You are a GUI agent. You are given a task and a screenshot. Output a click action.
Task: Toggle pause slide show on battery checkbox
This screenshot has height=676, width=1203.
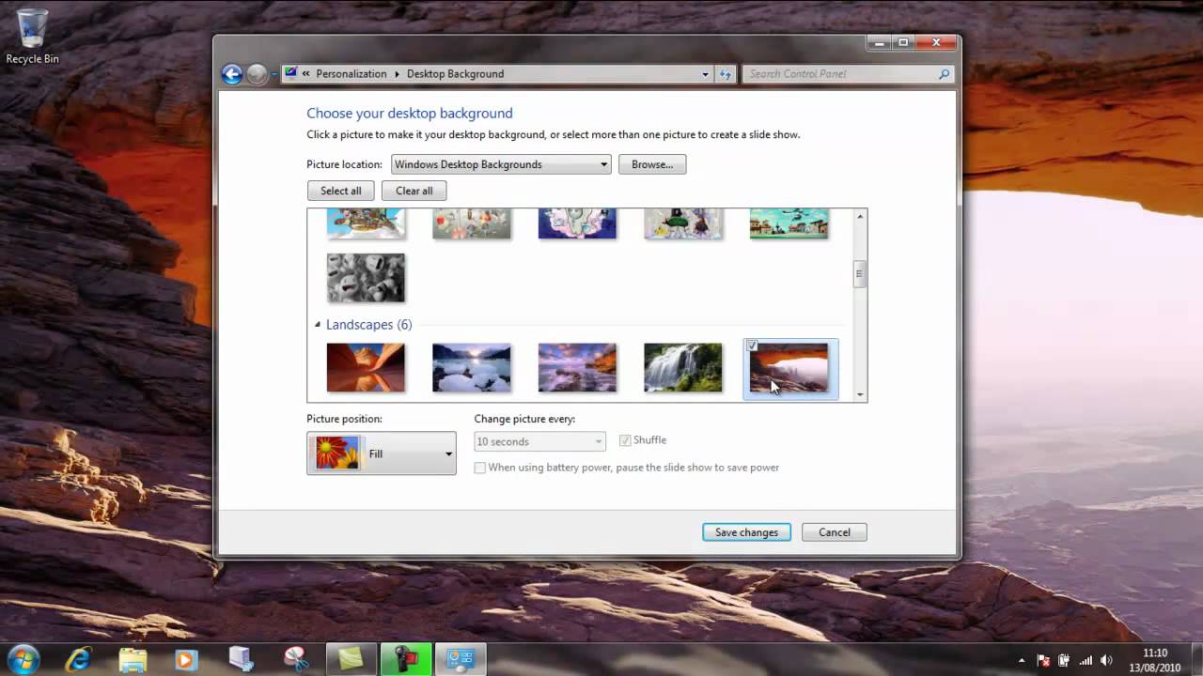[480, 468]
